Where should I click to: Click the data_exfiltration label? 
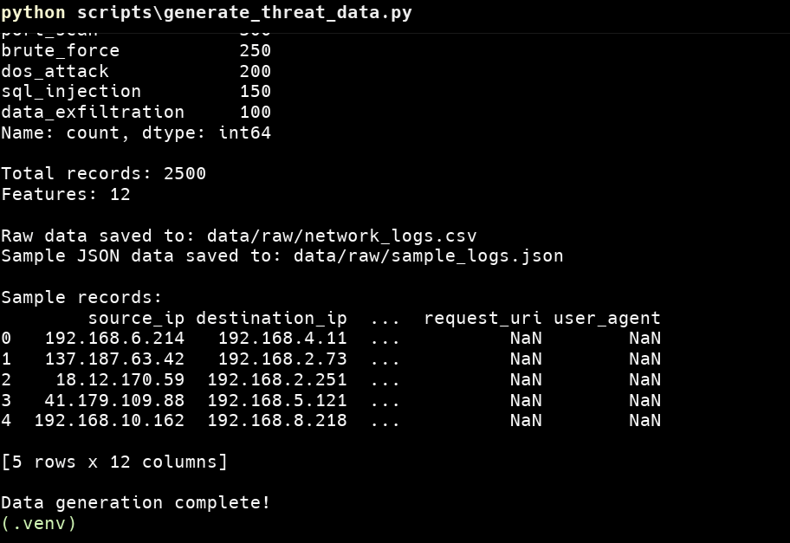93,113
